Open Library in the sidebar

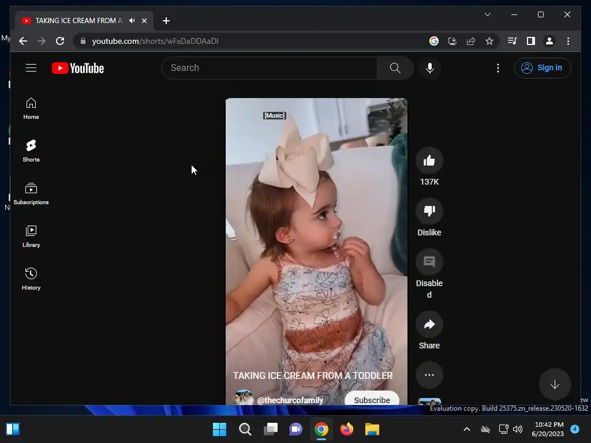point(31,236)
